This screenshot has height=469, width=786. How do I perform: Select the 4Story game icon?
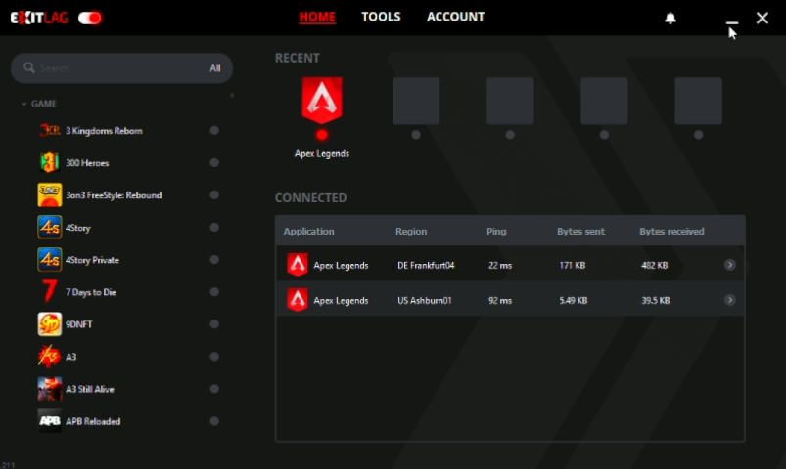point(50,228)
